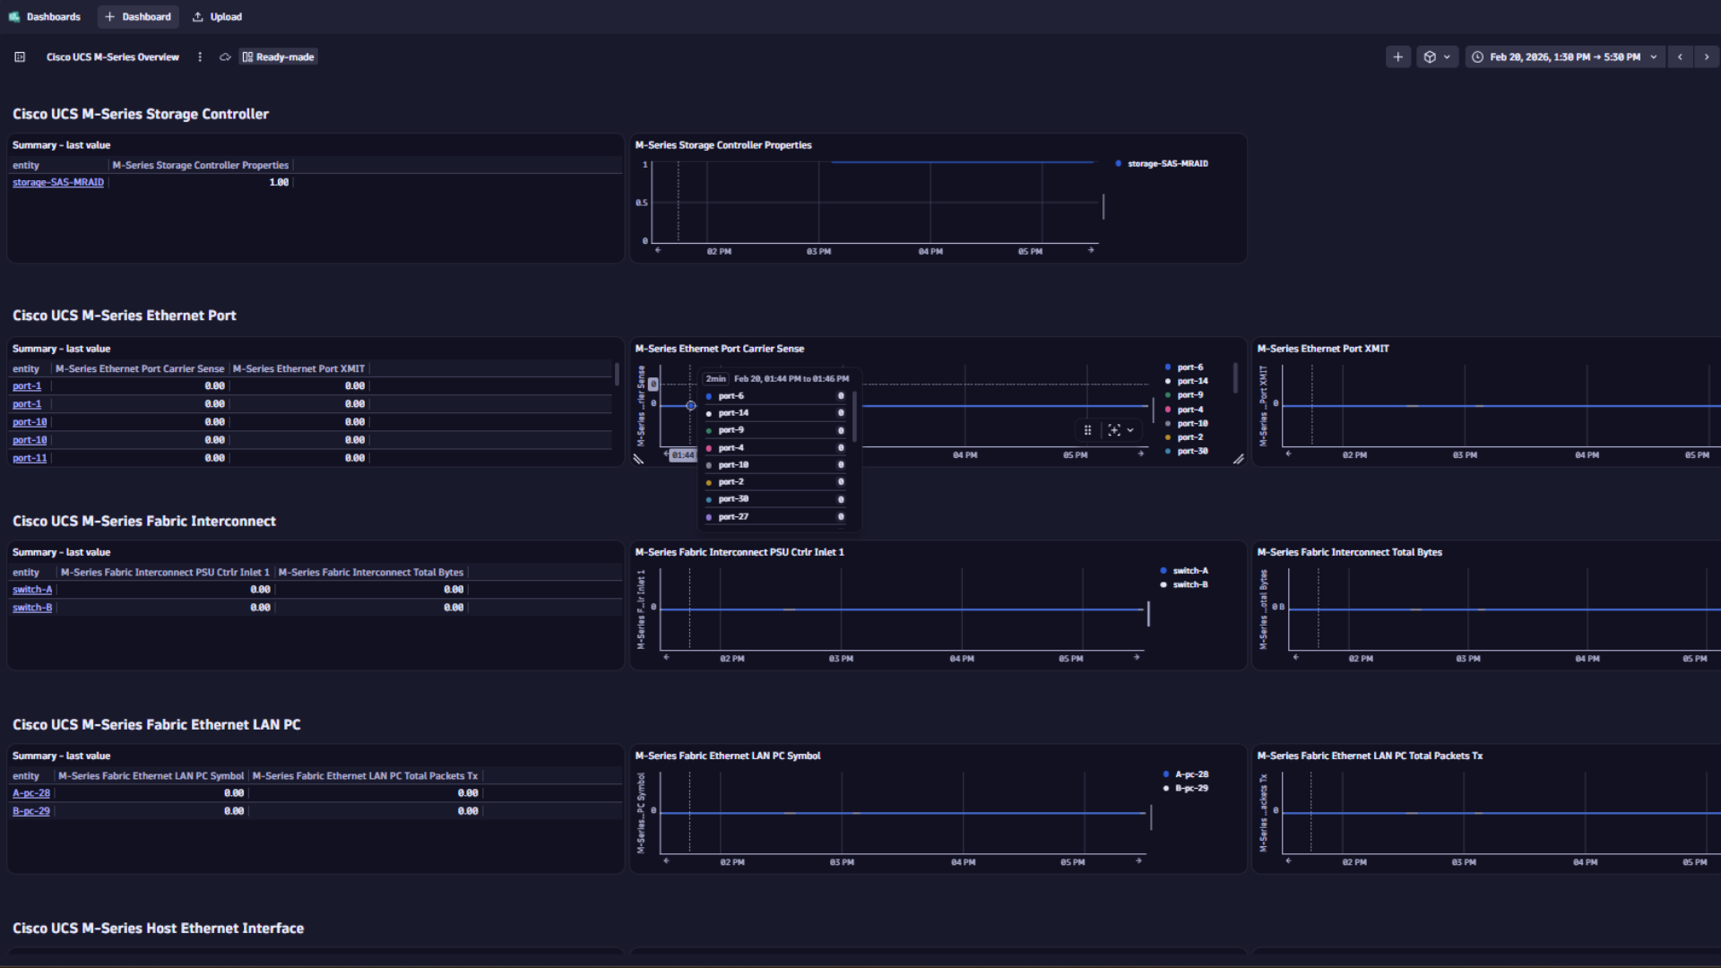Click the add panel plus icon
1721x968 pixels.
pyautogui.click(x=1398, y=56)
